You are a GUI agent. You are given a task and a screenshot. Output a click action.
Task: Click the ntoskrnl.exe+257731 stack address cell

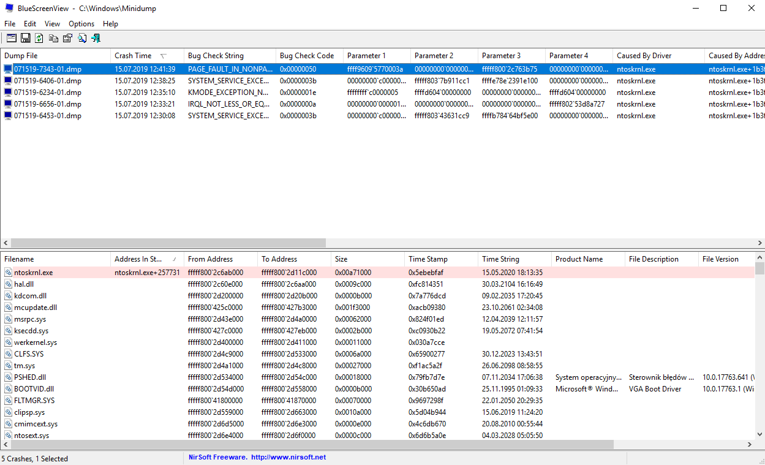click(147, 273)
